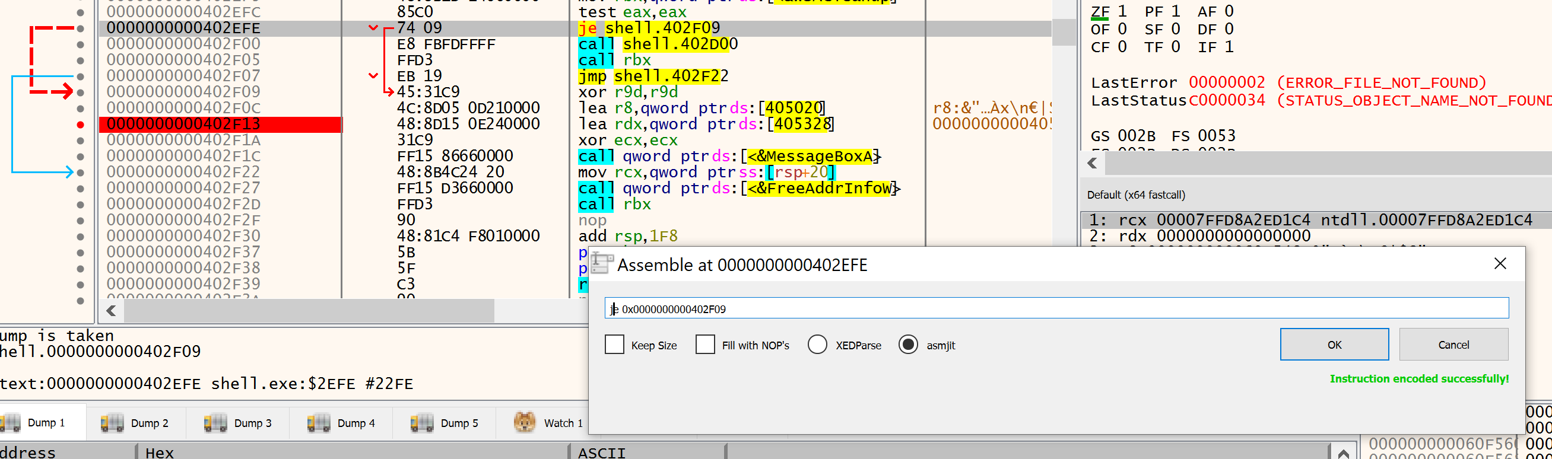Click the bytes 'FF15 86660000' in the opcode column
1552x459 pixels.
click(x=455, y=156)
